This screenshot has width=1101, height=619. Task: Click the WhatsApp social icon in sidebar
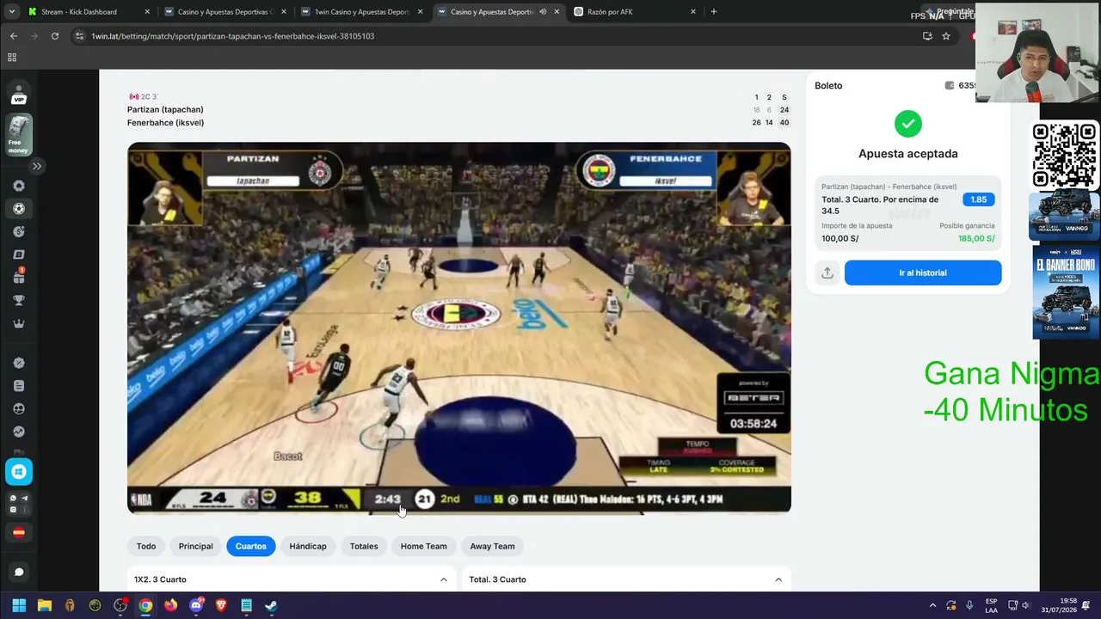click(13, 499)
